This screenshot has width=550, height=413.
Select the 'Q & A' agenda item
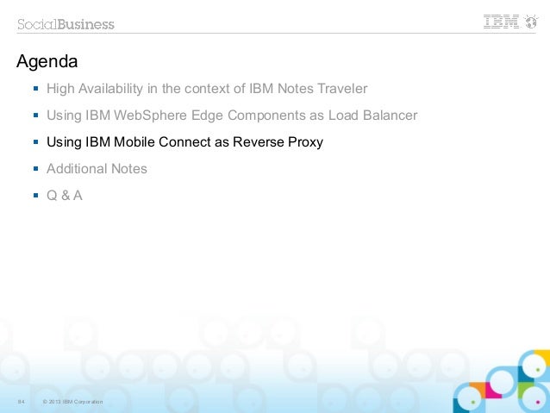[65, 196]
